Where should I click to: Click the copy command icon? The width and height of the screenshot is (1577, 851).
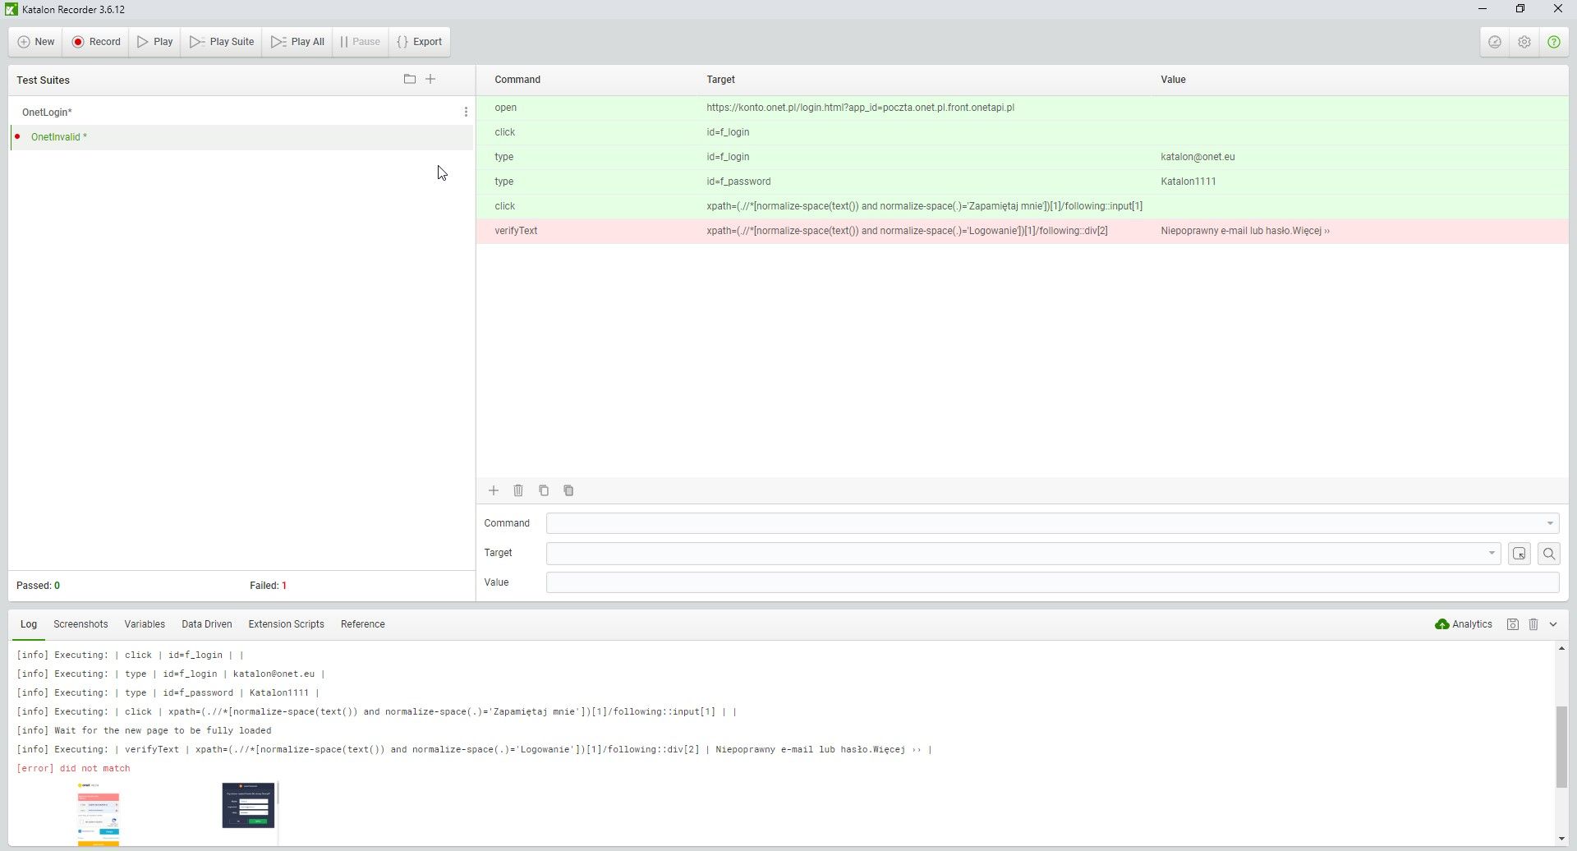[x=544, y=490]
